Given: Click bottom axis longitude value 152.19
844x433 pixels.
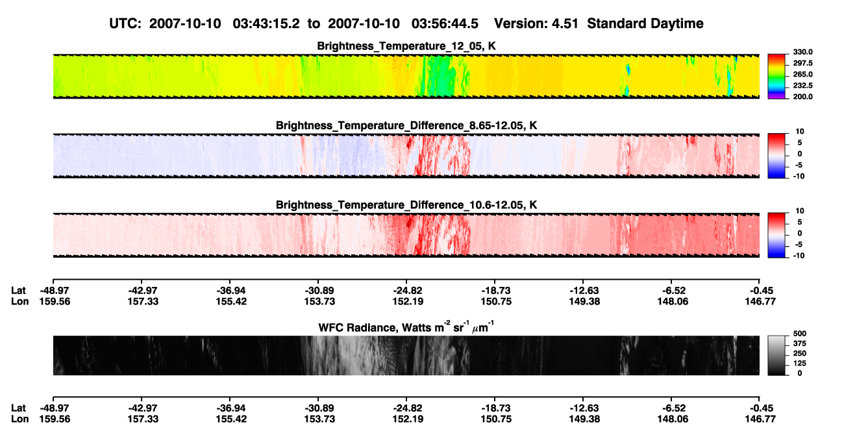Looking at the screenshot, I should (406, 419).
